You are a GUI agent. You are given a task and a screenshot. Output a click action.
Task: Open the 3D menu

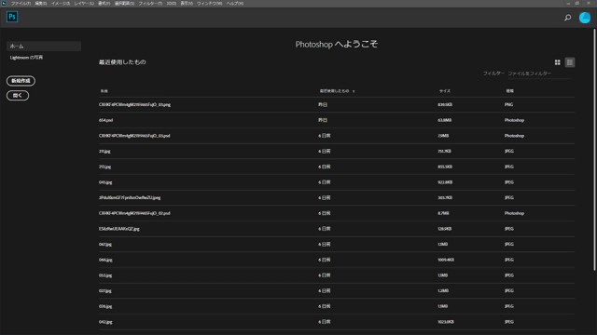coord(171,4)
